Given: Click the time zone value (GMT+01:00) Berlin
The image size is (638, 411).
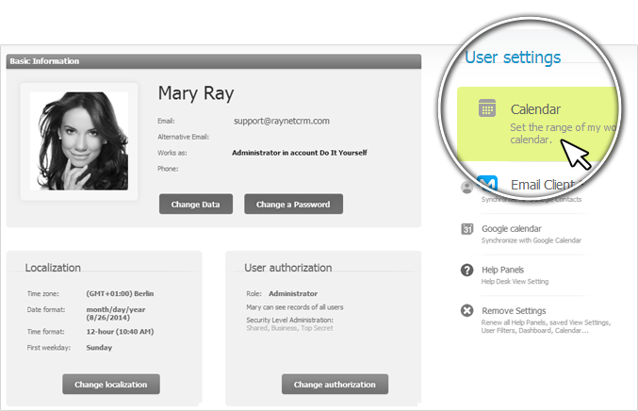Looking at the screenshot, I should pyautogui.click(x=120, y=293).
